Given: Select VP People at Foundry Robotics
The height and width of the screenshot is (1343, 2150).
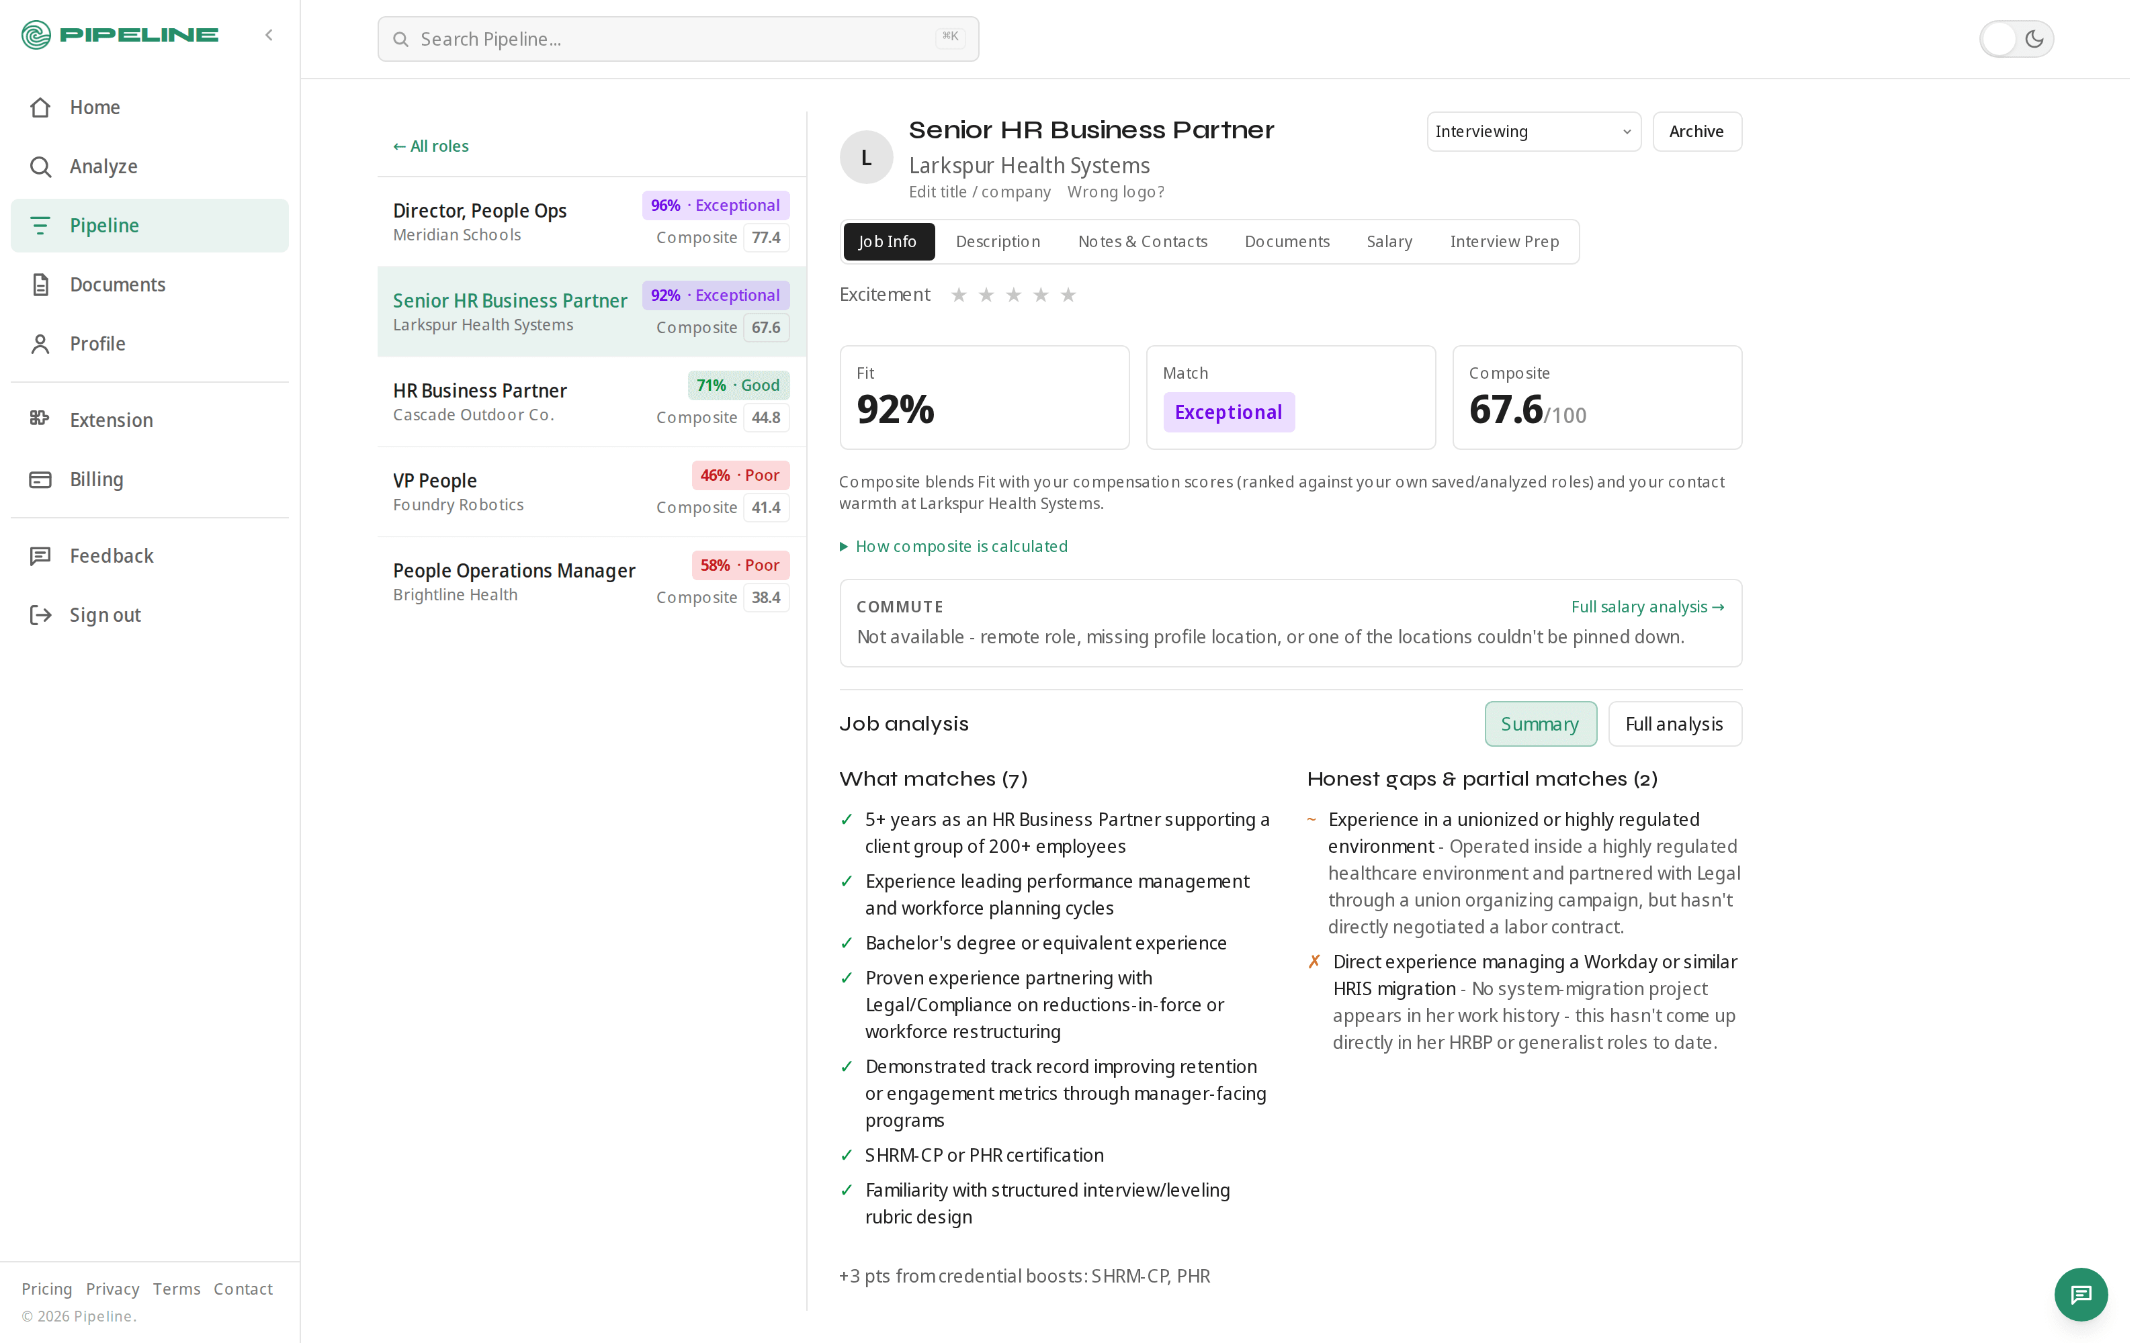Looking at the screenshot, I should pos(592,491).
